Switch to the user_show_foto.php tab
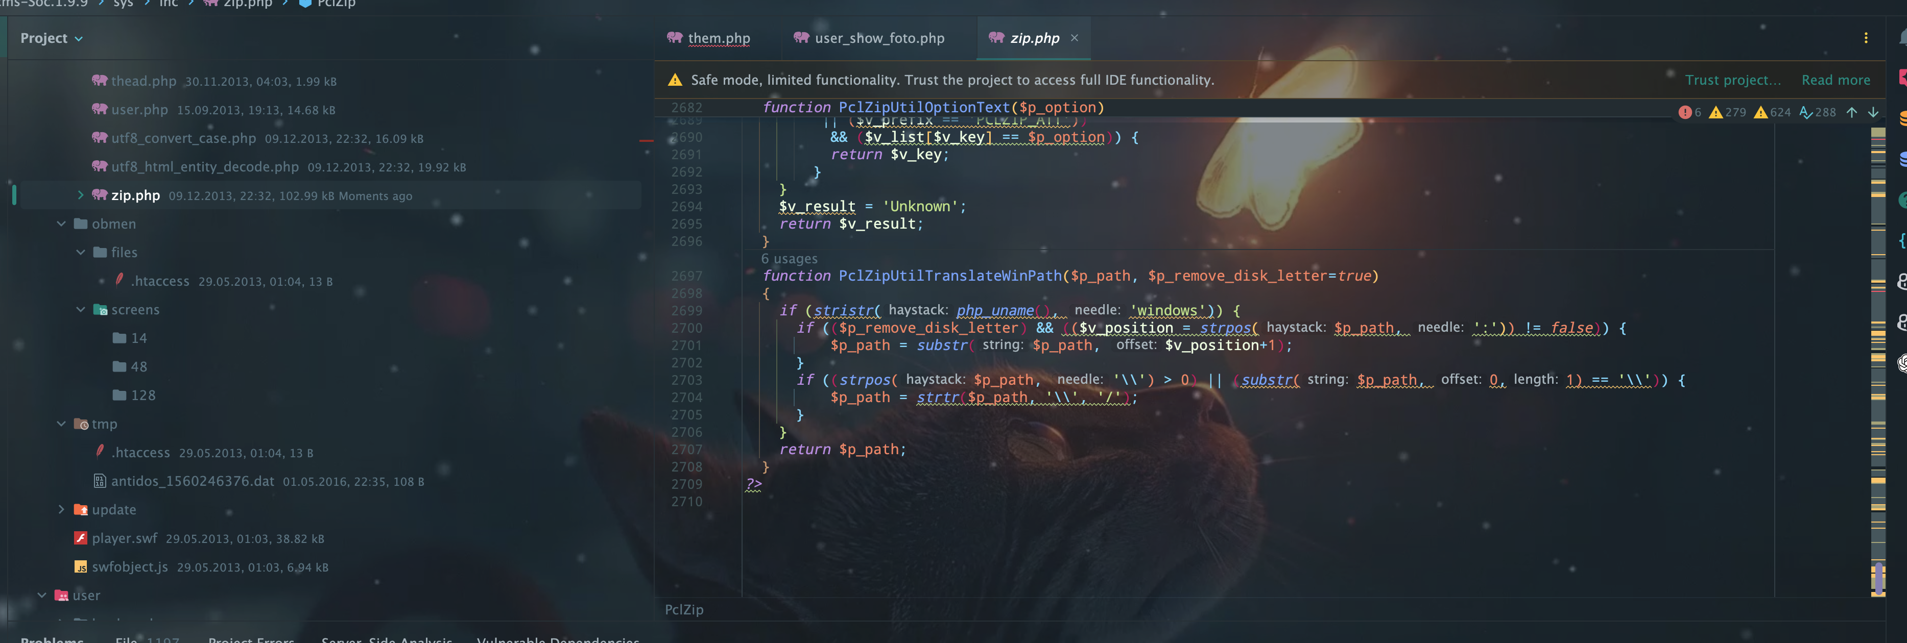Image resolution: width=1907 pixels, height=643 pixels. click(879, 38)
